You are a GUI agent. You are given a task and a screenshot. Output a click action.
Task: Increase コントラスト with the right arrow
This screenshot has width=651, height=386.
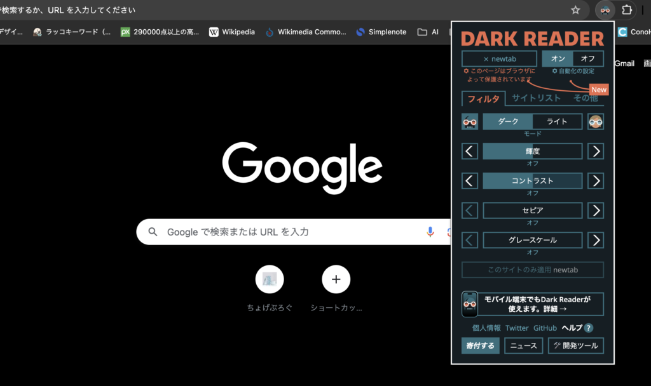click(595, 181)
